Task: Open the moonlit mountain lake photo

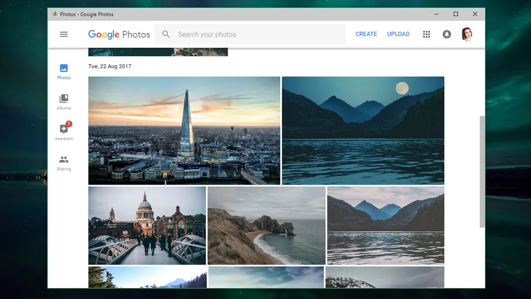Action: [363, 130]
